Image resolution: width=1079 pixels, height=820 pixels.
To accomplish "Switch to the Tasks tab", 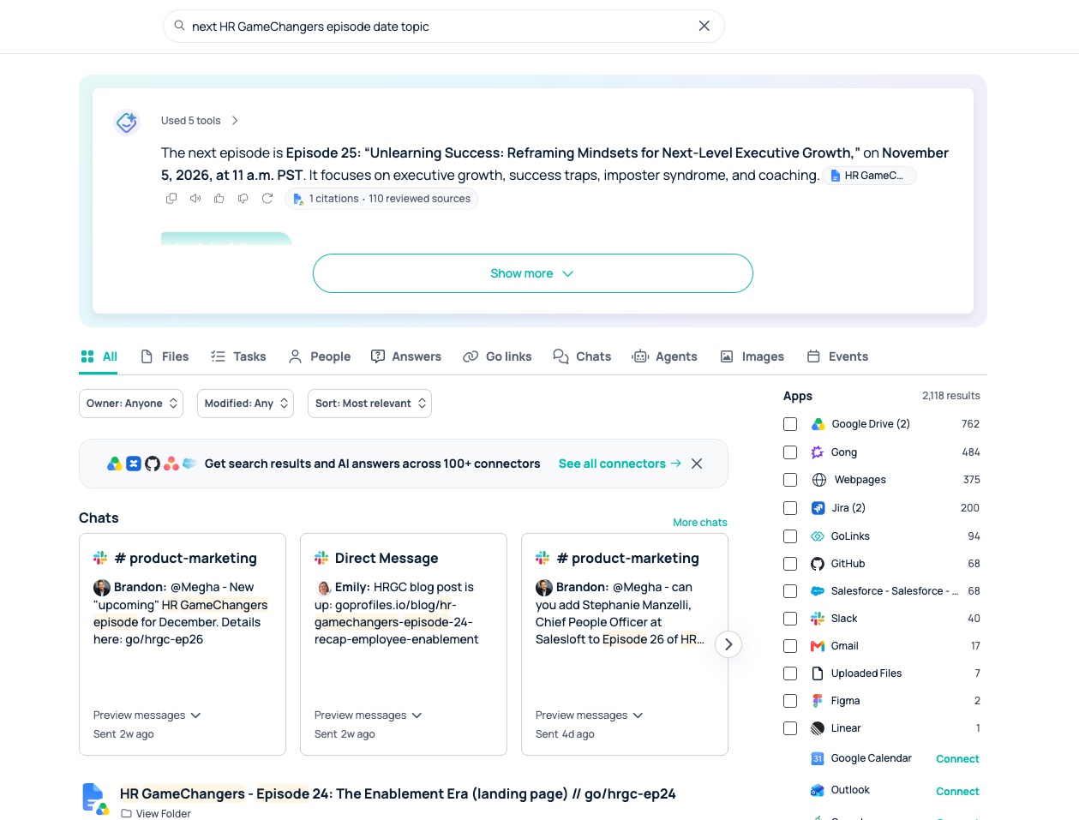I will pos(238,356).
